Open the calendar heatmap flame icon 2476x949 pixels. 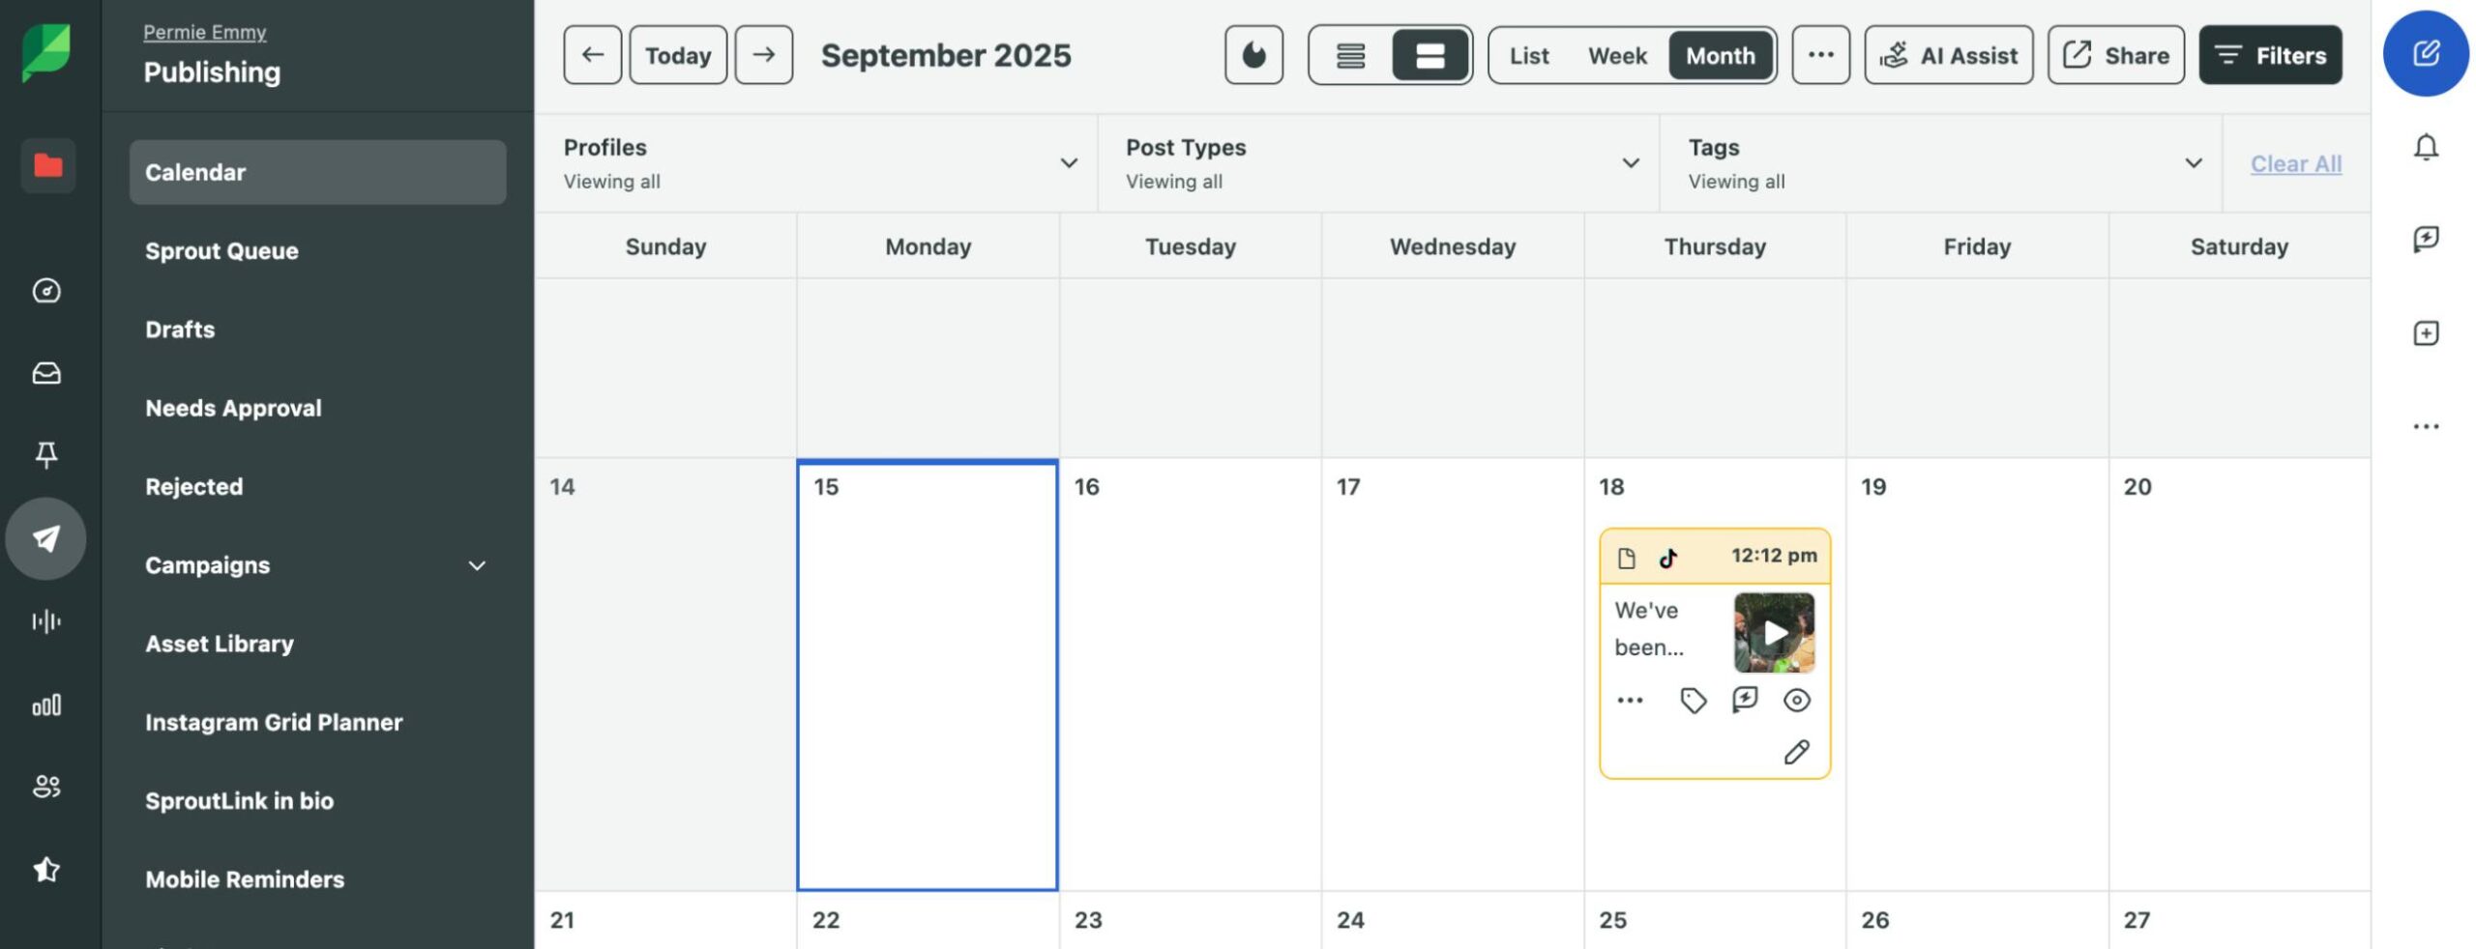click(1253, 55)
